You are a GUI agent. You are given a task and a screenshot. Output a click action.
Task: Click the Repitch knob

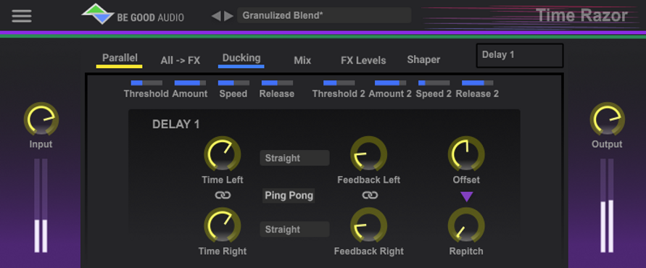466,225
